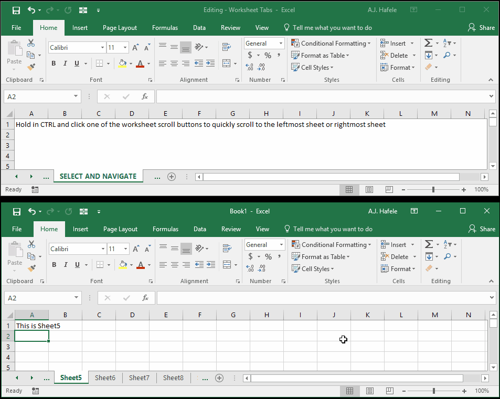Expand formula bar in Book1 window
This screenshot has height=399, width=500.
click(492, 298)
